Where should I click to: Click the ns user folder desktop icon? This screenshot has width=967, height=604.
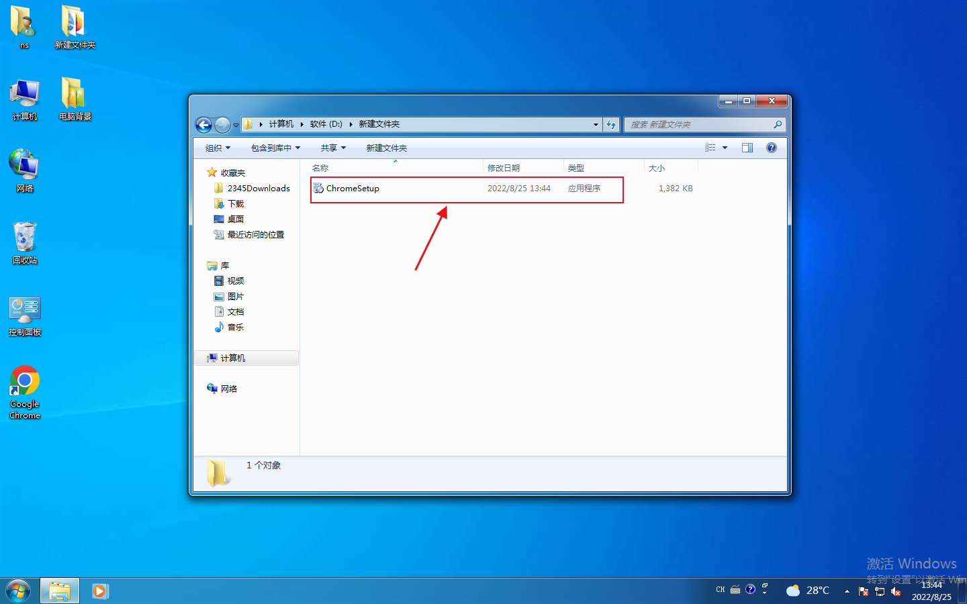24,28
